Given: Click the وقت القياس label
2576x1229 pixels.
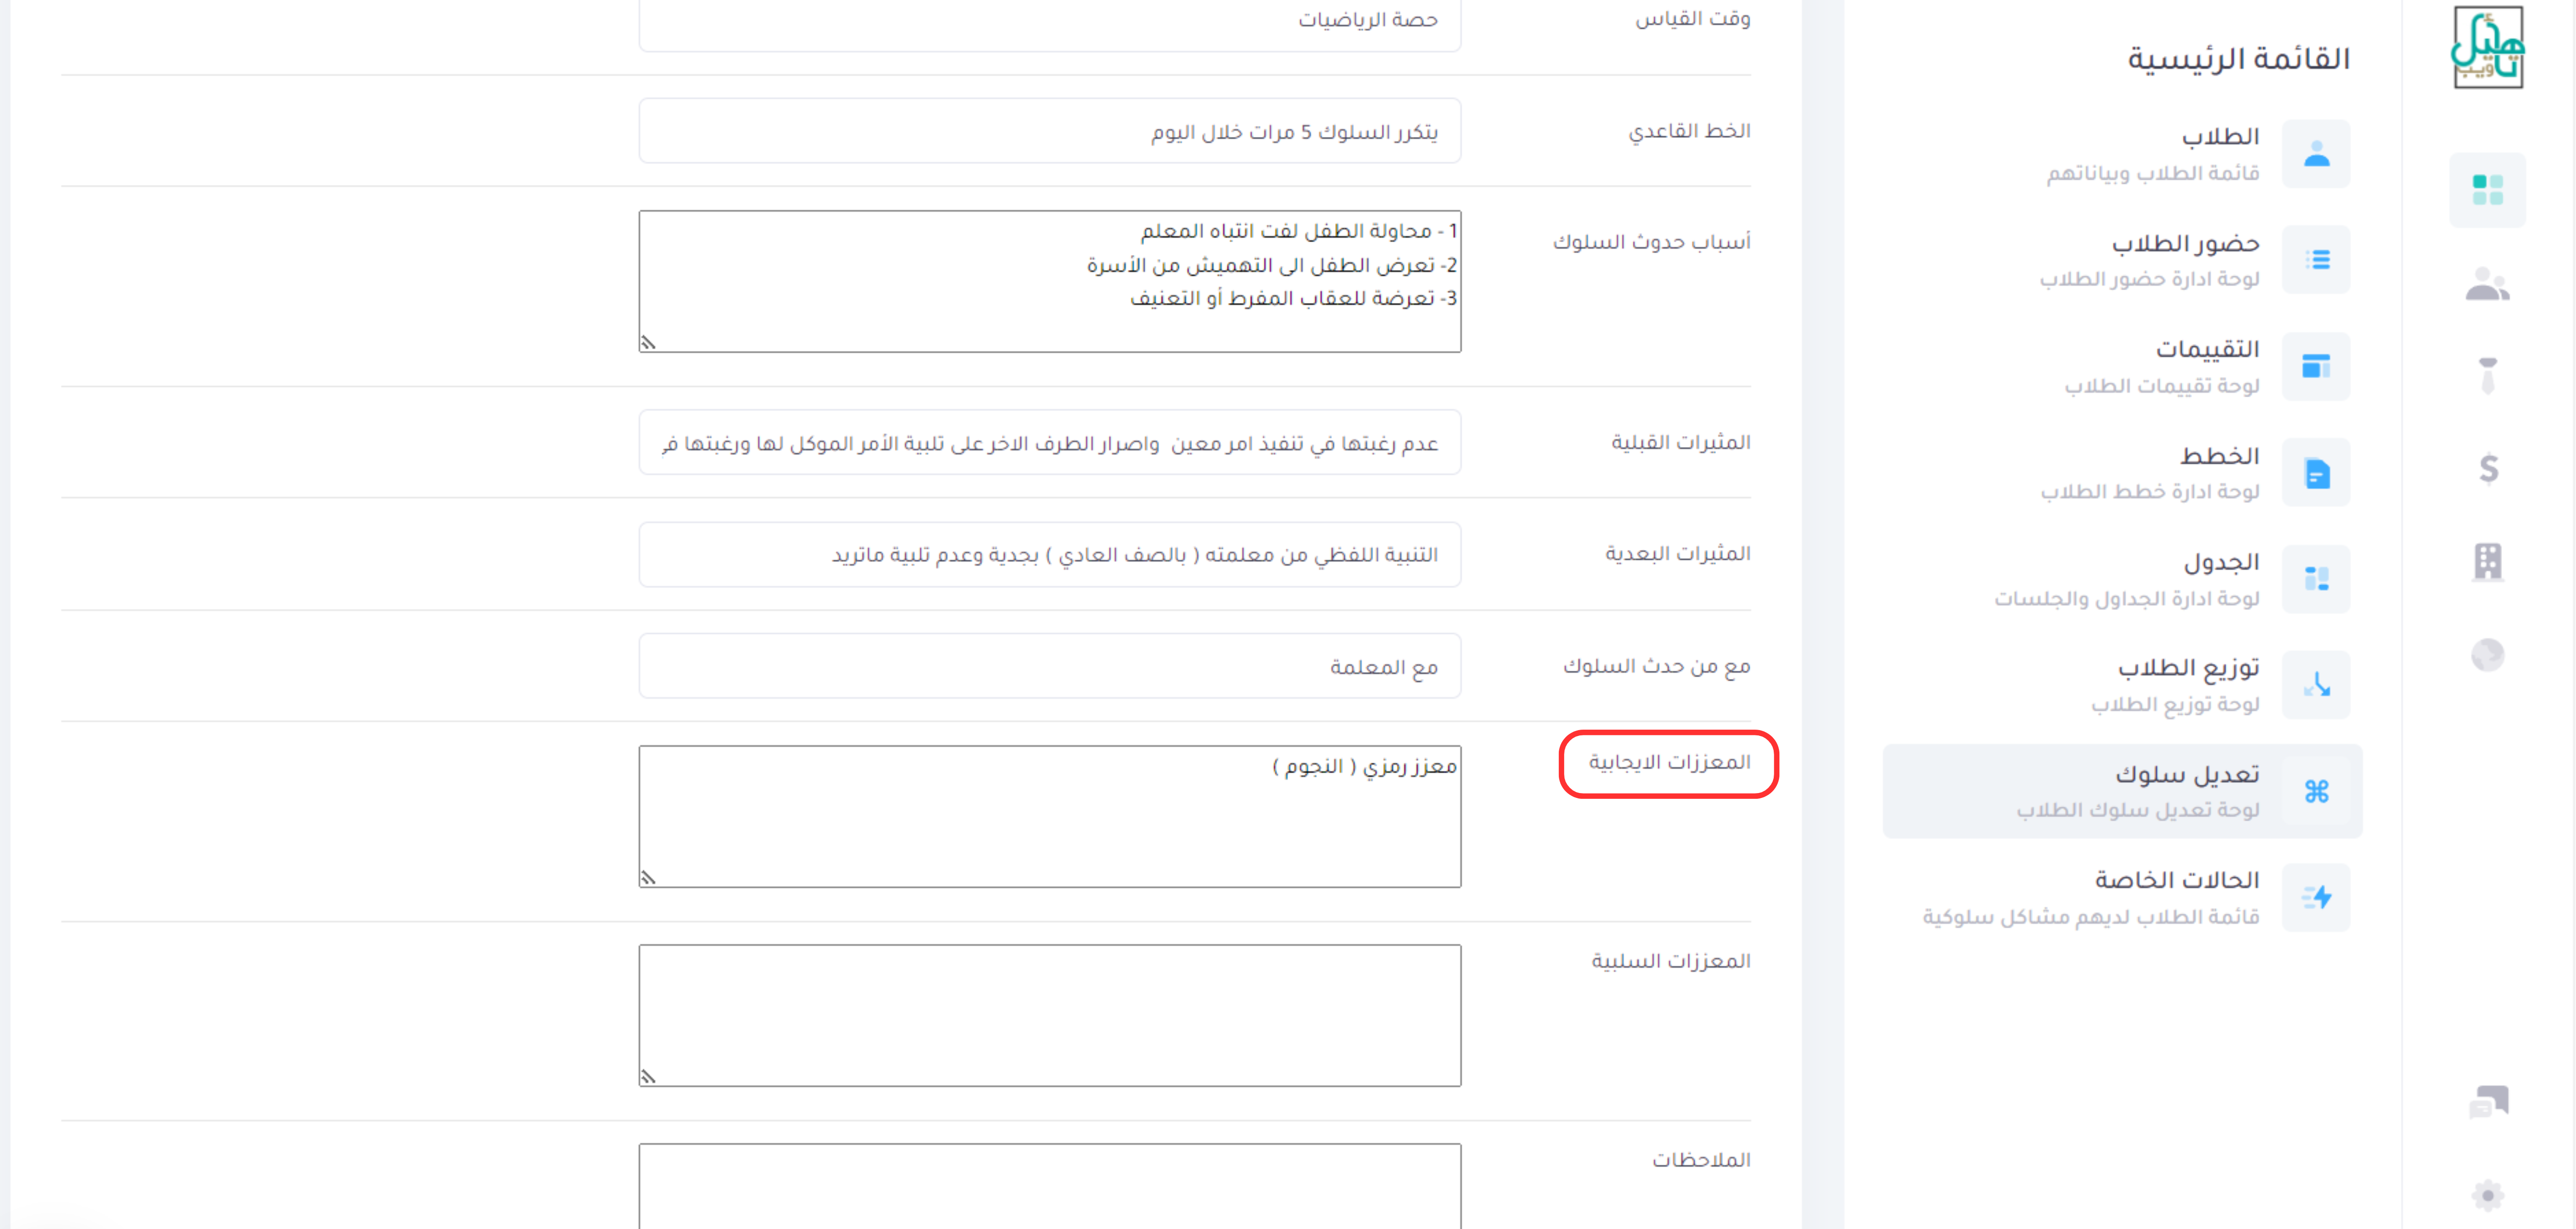Looking at the screenshot, I should tap(1693, 18).
